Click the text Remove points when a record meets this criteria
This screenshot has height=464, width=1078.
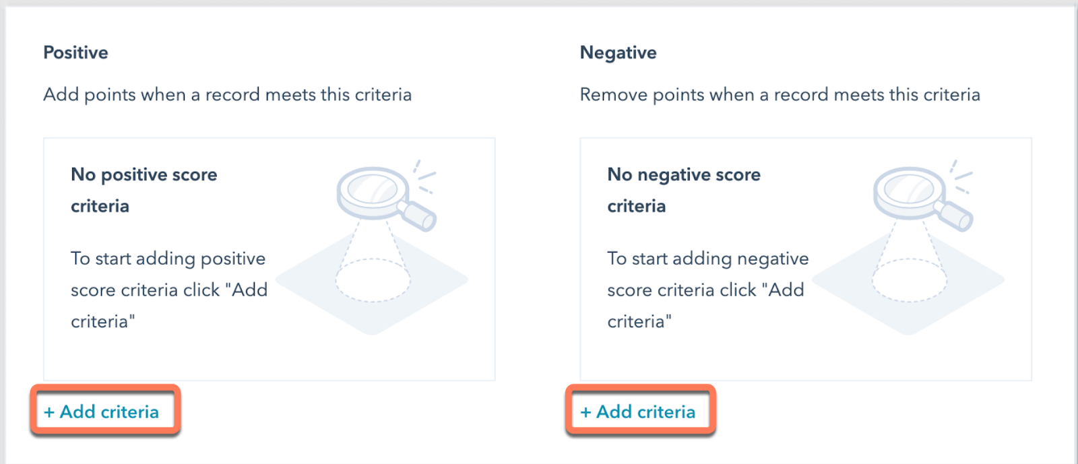point(780,94)
